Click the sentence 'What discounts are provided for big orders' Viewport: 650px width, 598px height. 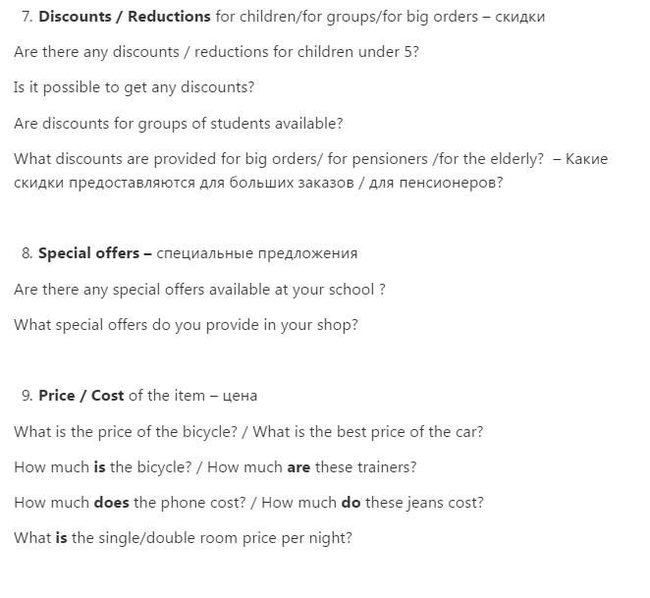279,159
